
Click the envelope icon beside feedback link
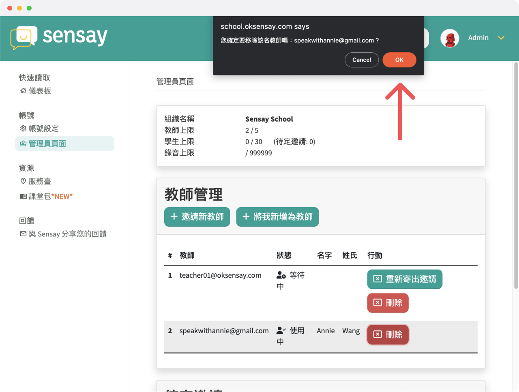pos(23,234)
